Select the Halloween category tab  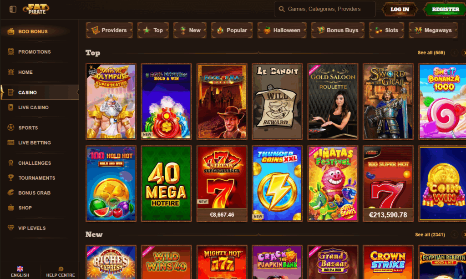click(x=282, y=30)
